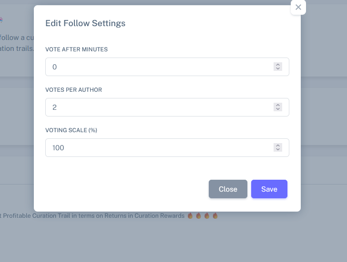Dismiss the dialog with the X icon

[298, 7]
